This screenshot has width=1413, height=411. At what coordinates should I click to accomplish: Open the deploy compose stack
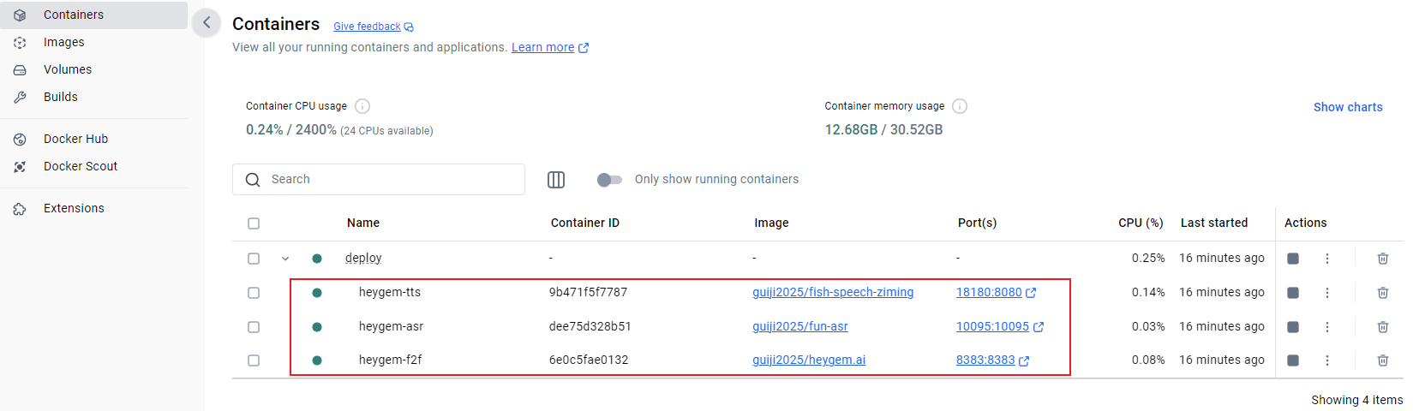363,258
